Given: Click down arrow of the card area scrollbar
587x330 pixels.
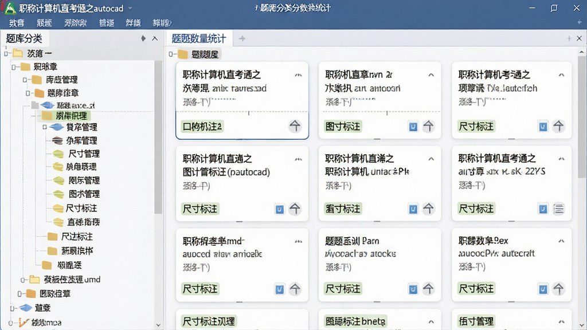Looking at the screenshot, I should (x=581, y=325).
